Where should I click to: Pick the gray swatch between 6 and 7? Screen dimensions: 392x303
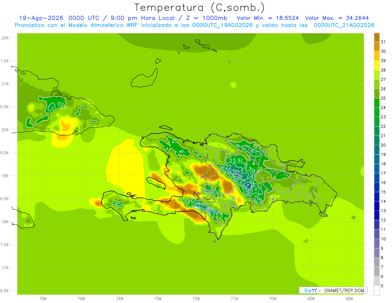(x=377, y=272)
